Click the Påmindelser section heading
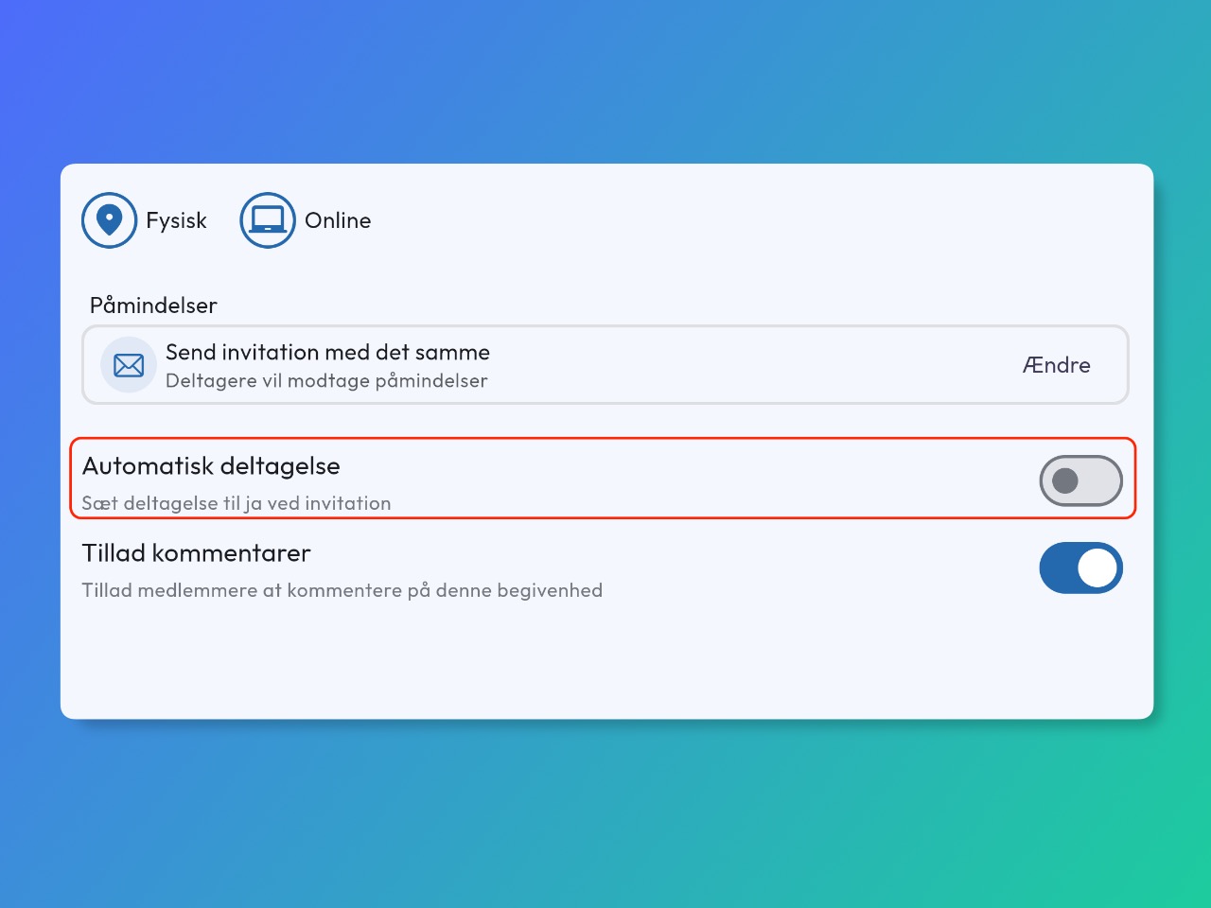 153,306
